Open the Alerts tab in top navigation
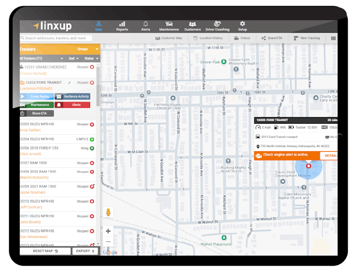This screenshot has width=358, height=276. pos(146,26)
